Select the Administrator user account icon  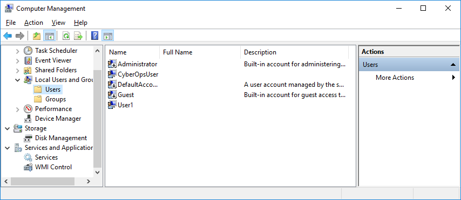click(112, 64)
